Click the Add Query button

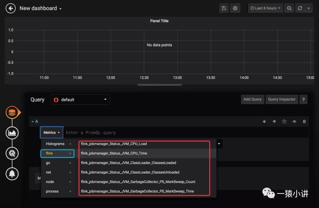(x=253, y=99)
